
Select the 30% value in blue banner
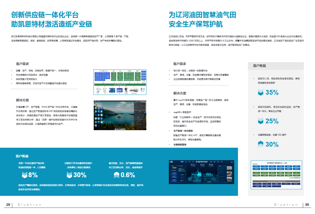click(80, 175)
